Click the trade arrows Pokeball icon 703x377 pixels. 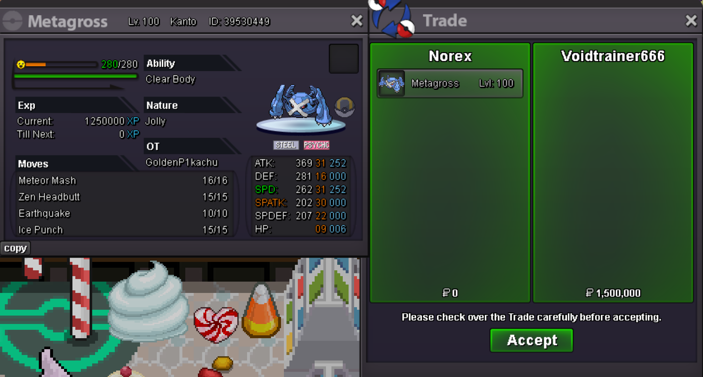(x=392, y=18)
